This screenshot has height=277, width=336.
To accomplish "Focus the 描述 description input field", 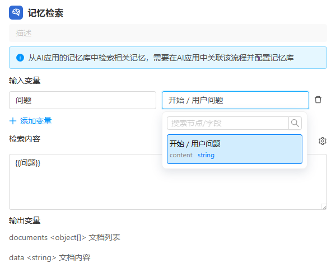I will coord(167,33).
